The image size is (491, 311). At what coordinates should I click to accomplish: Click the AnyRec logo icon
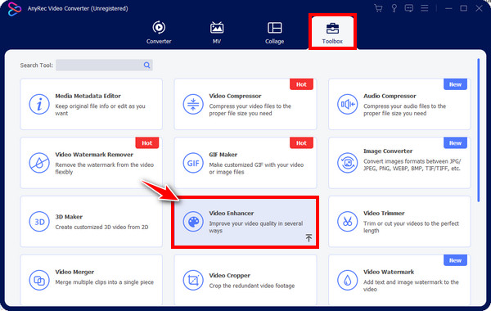(15, 9)
